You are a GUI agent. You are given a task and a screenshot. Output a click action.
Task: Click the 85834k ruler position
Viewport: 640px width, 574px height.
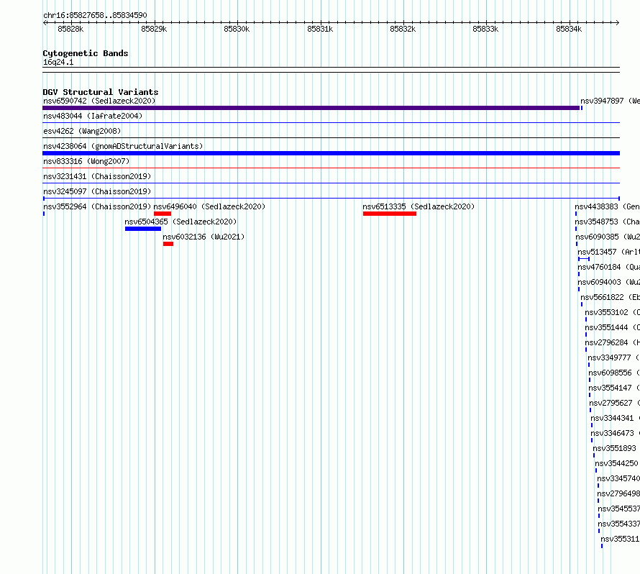[x=569, y=29]
